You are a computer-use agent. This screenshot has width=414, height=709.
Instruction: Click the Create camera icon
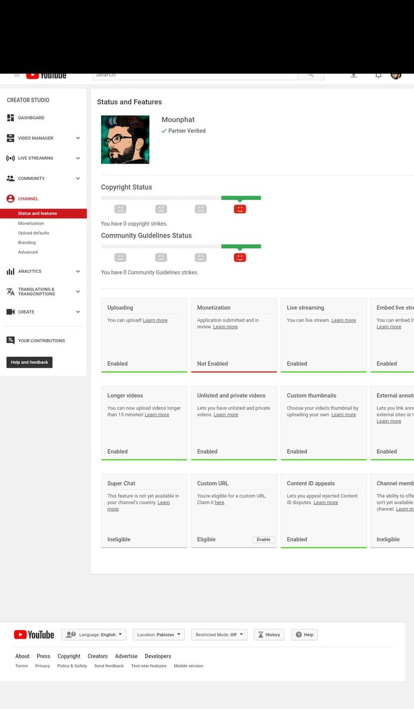click(10, 312)
